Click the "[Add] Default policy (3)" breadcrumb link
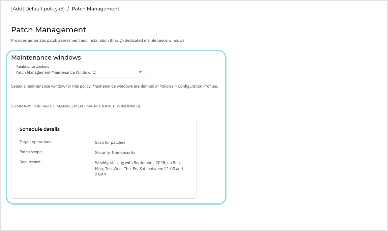The height and width of the screenshot is (231, 388). coord(38,9)
